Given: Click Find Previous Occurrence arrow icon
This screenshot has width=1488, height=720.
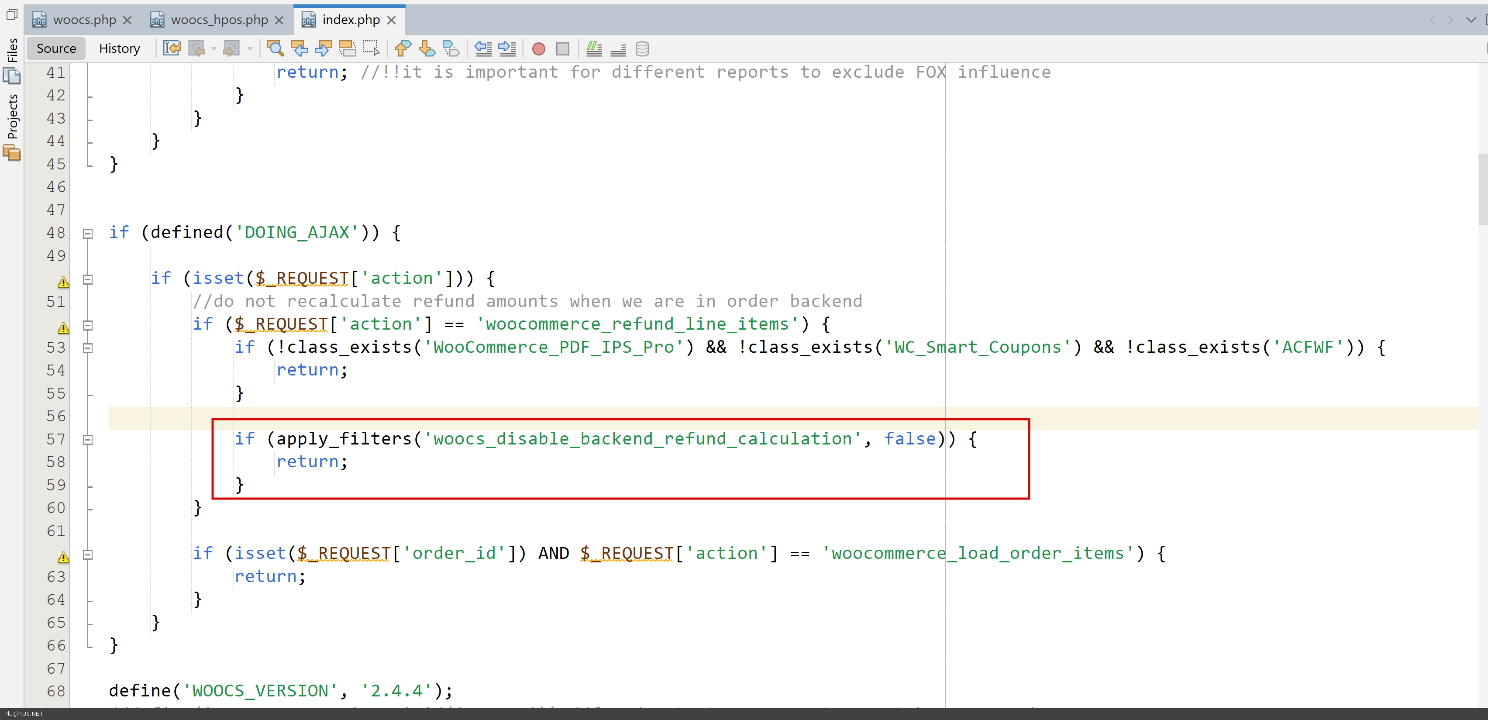Looking at the screenshot, I should click(x=299, y=48).
